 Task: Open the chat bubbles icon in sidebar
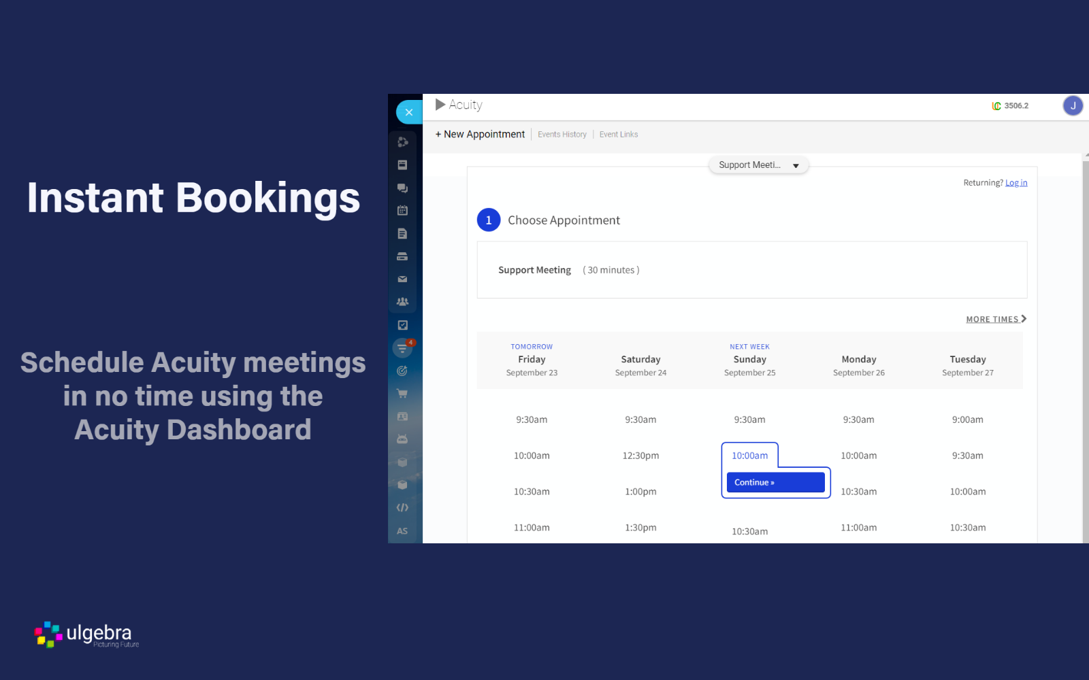click(x=402, y=188)
